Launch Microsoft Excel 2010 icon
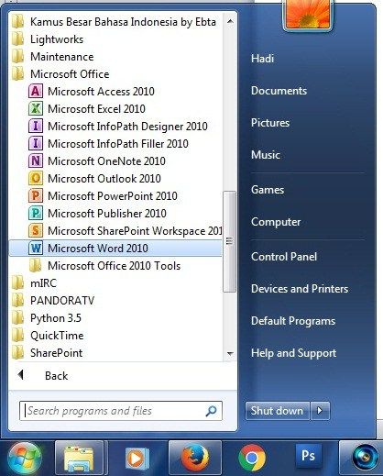Screen dimensions: 383x476 click(x=36, y=108)
